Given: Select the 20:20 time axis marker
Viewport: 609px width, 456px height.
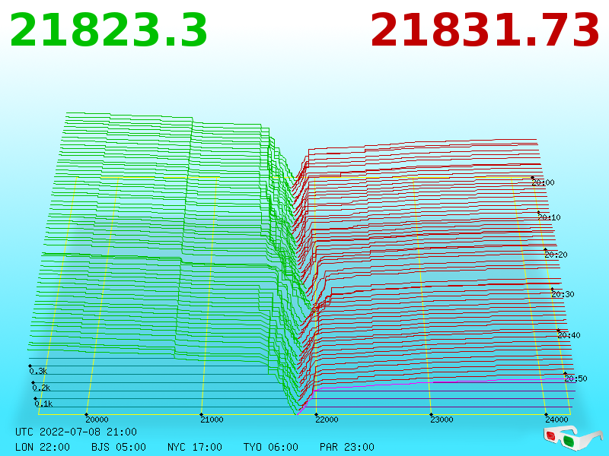Looking at the screenshot, I should [x=556, y=255].
